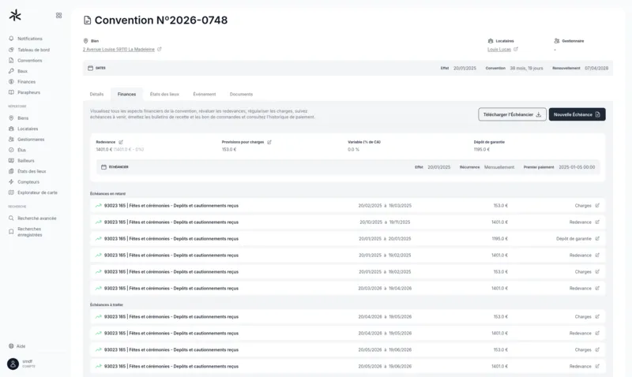Open the États des lieux tab
This screenshot has width=632, height=377.
[164, 94]
